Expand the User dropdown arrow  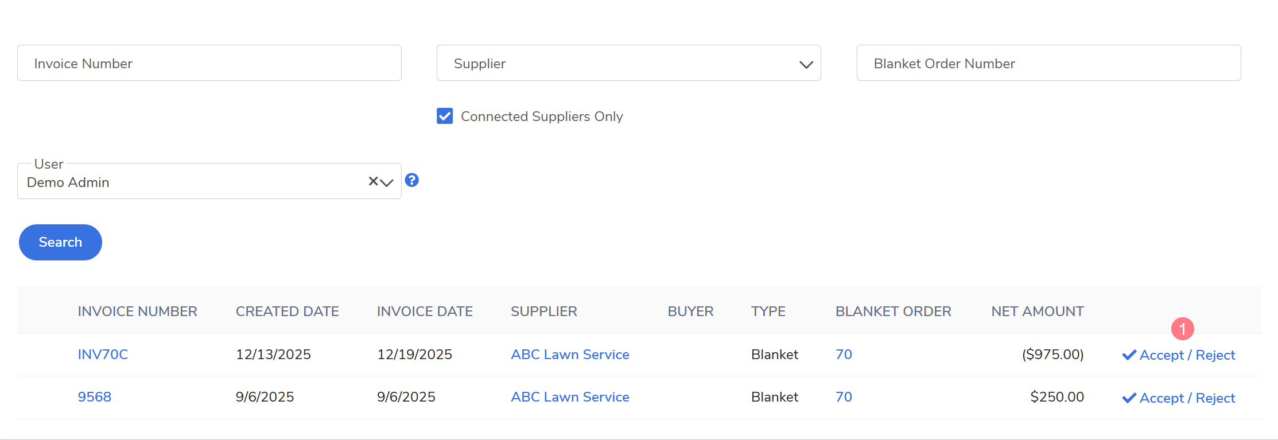coord(387,182)
